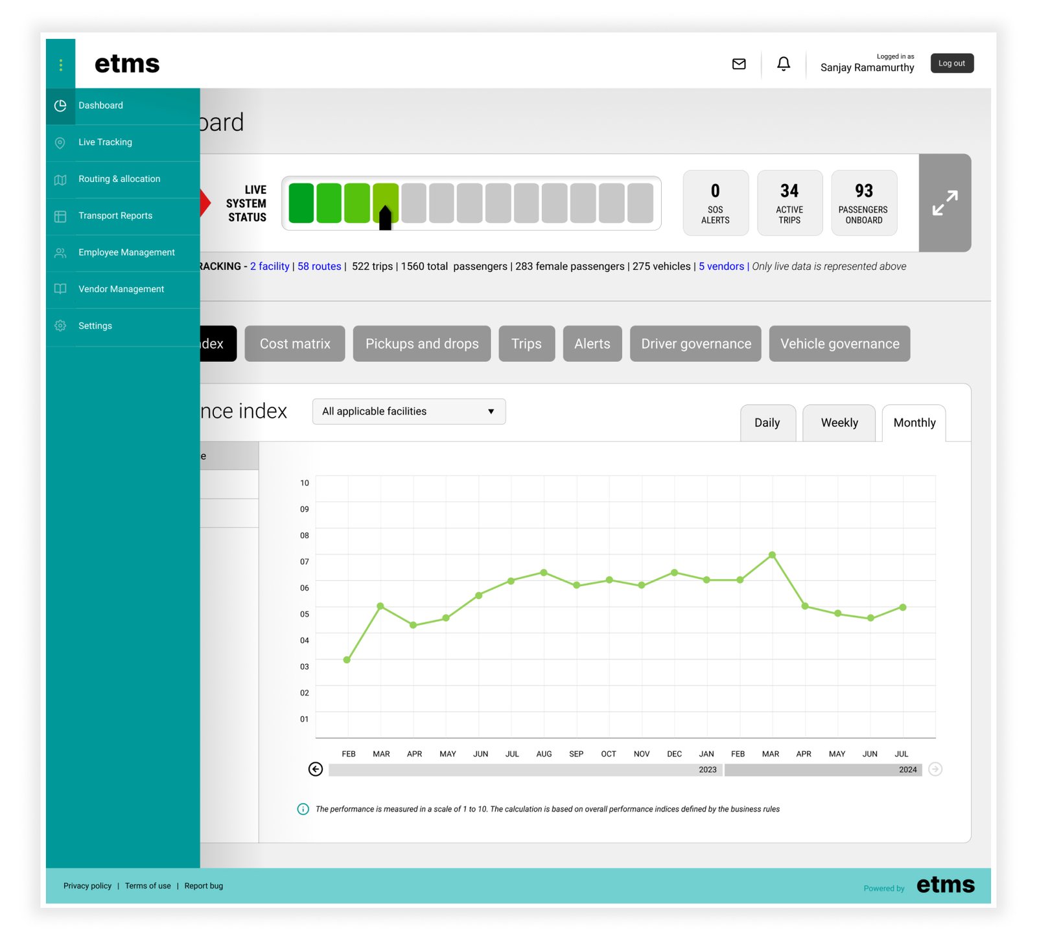Viewport: 1037px width, 943px height.
Task: Select the Driver governance tab
Action: [x=695, y=344]
